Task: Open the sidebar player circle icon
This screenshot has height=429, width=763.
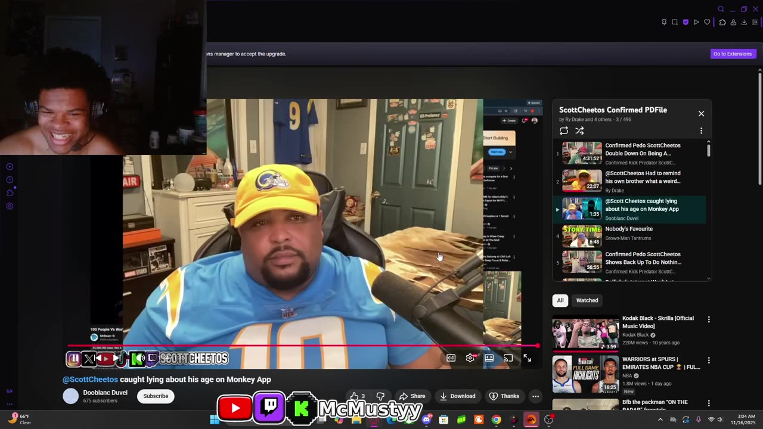Action: [x=10, y=167]
